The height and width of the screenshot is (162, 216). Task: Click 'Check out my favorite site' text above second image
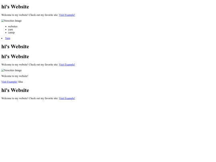(43, 65)
